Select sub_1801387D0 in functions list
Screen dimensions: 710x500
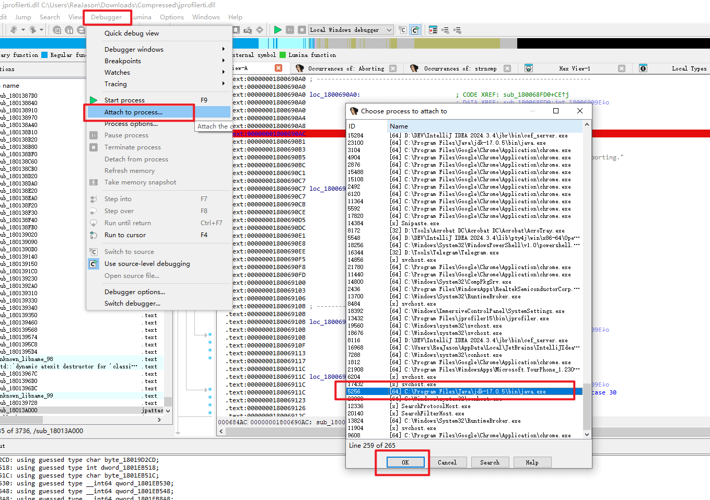point(82,96)
